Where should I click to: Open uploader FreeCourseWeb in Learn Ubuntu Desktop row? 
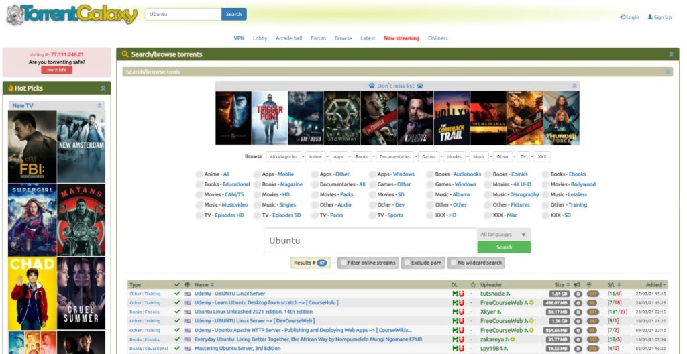pyautogui.click(x=501, y=303)
